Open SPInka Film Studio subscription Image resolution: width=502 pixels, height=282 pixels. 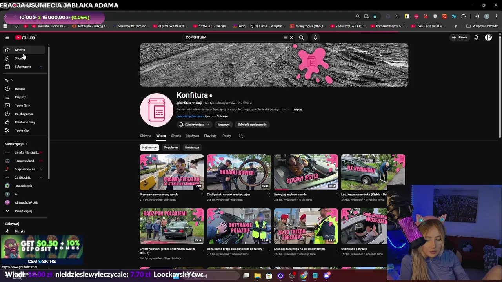point(24,152)
